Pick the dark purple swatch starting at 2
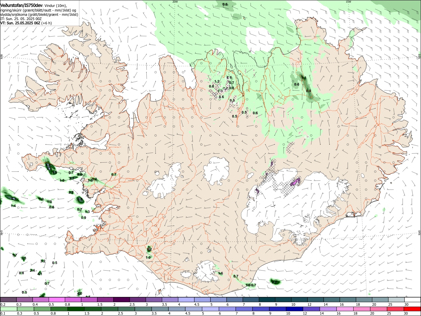This screenshot has width=421, height=316. point(121,300)
